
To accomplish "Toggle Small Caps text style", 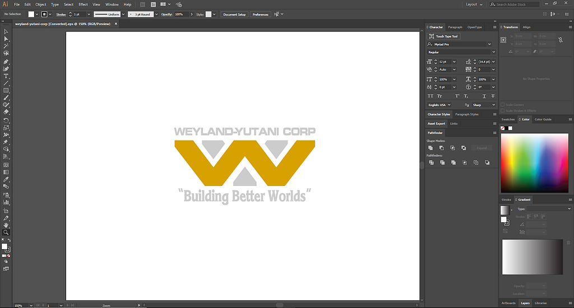I will (x=439, y=96).
